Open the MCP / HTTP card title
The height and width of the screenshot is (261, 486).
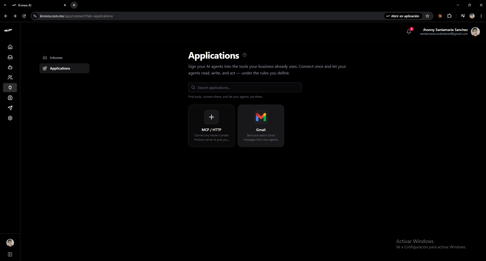tap(212, 130)
